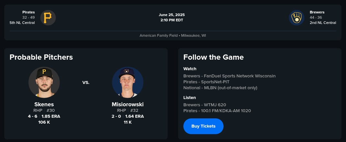Click the Brewers team name
The image size is (346, 142).
317,12
